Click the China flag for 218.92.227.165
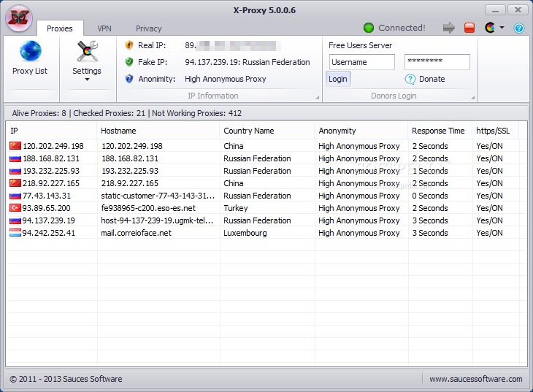533x392 pixels. (15, 183)
